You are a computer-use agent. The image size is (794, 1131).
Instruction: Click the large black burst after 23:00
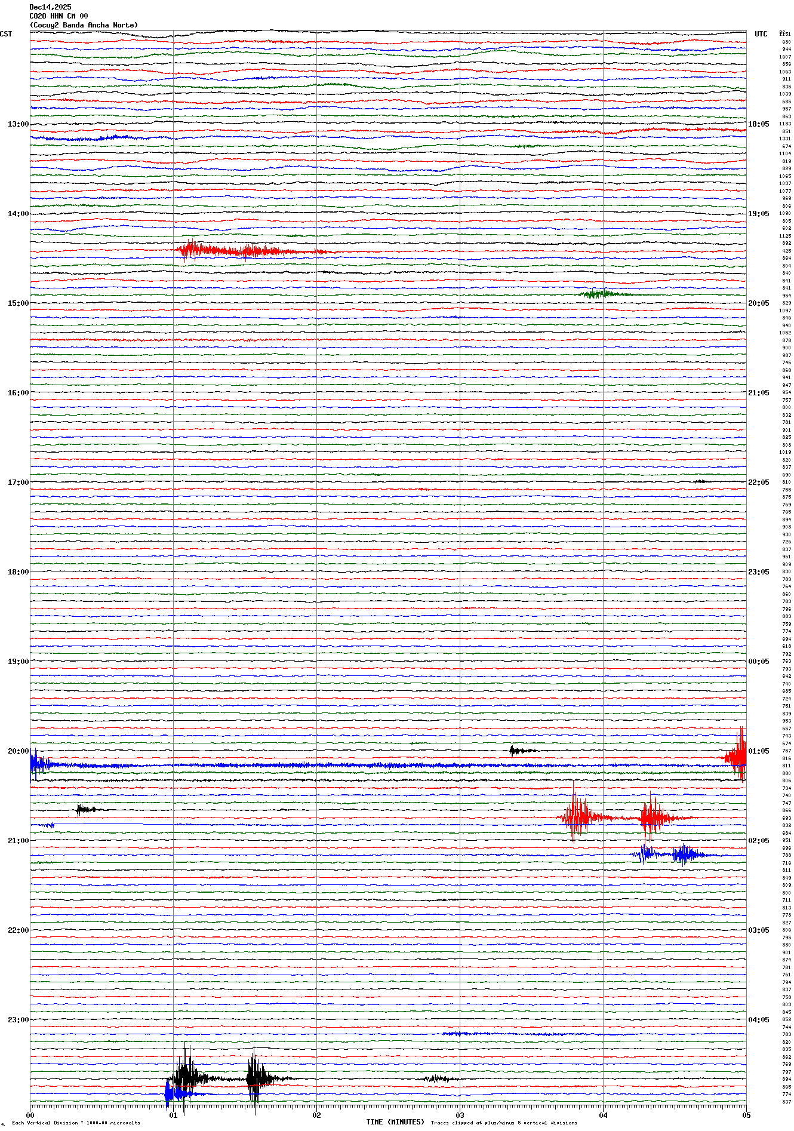(186, 1078)
